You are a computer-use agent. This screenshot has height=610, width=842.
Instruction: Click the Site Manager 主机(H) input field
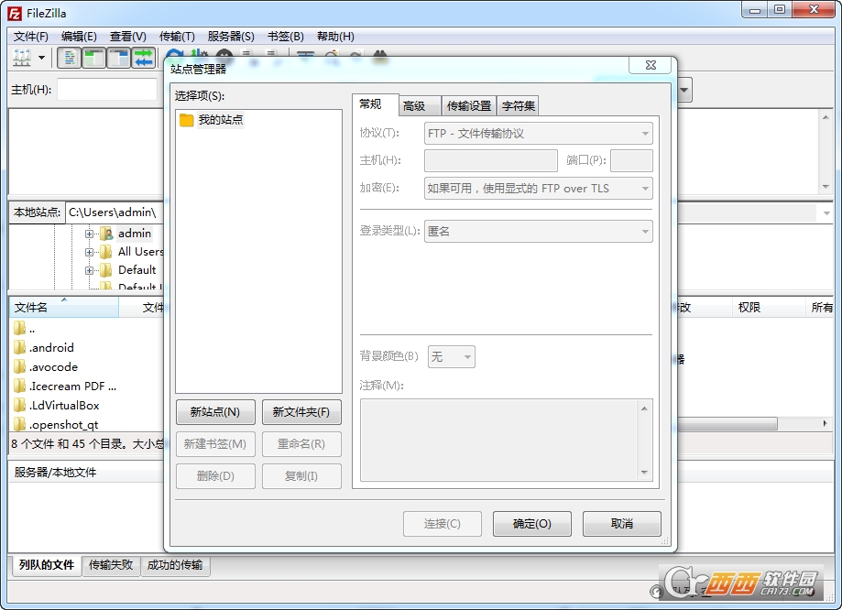tap(491, 160)
